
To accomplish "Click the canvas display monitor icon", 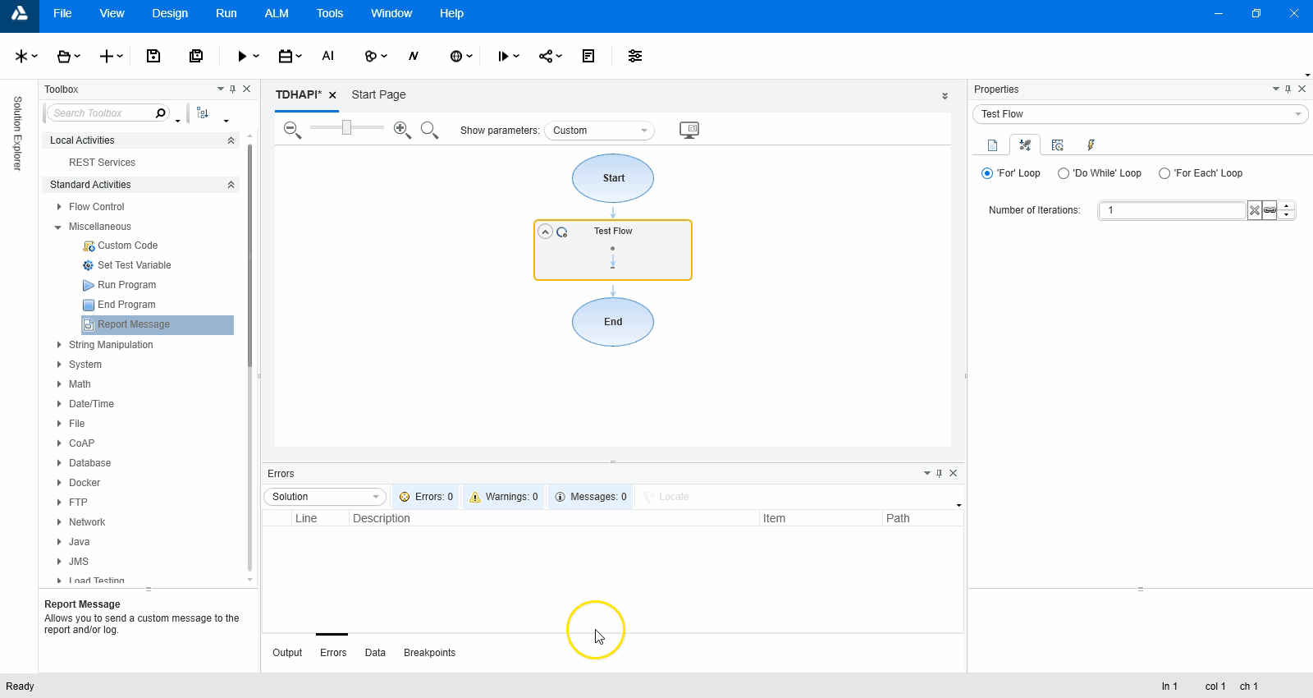I will pyautogui.click(x=689, y=130).
